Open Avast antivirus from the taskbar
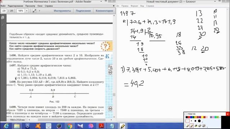This screenshot has height=129, width=230. 38,126
